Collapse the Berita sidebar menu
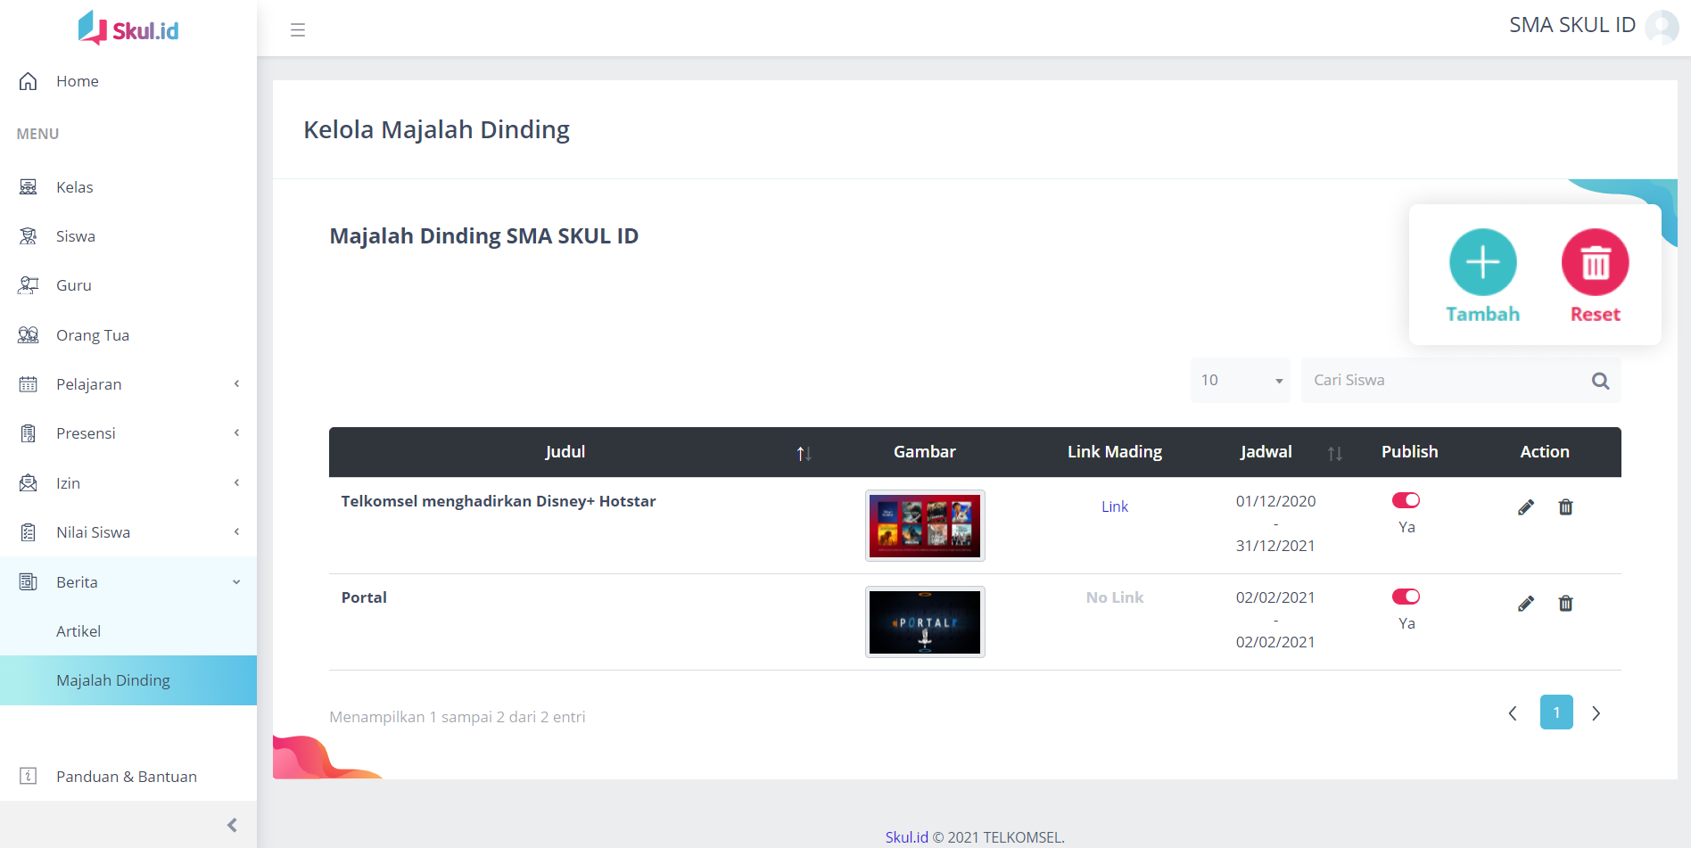The height and width of the screenshot is (848, 1691). (128, 582)
